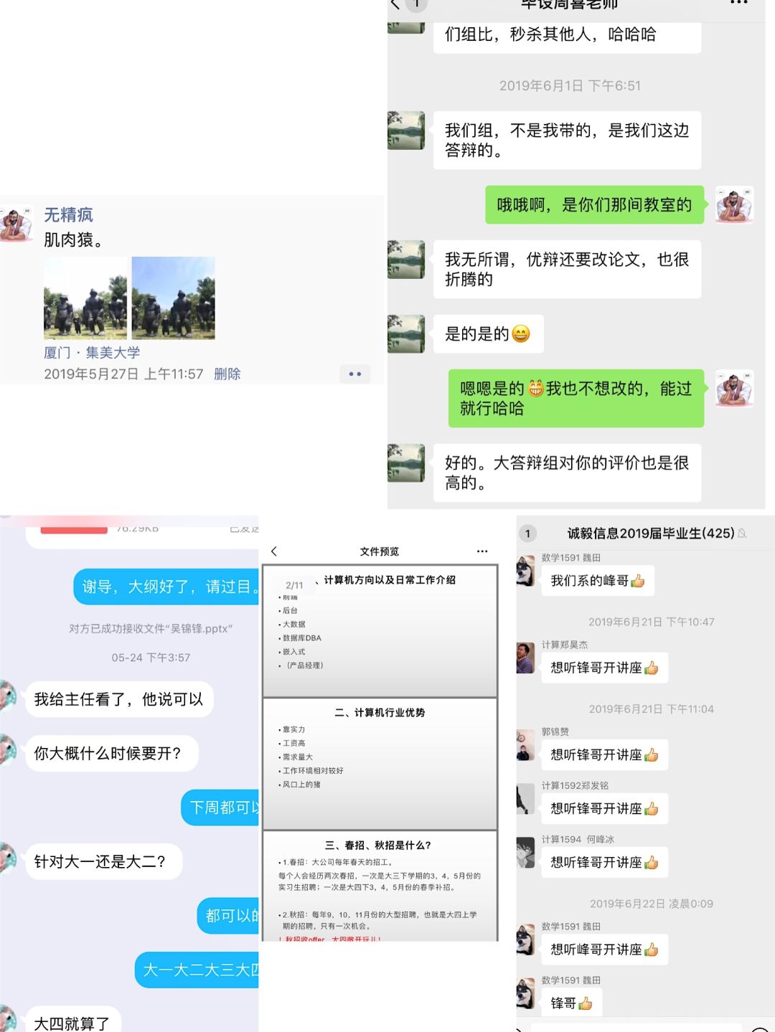Select the 文件预览 header title
The image size is (775, 1032).
click(379, 551)
